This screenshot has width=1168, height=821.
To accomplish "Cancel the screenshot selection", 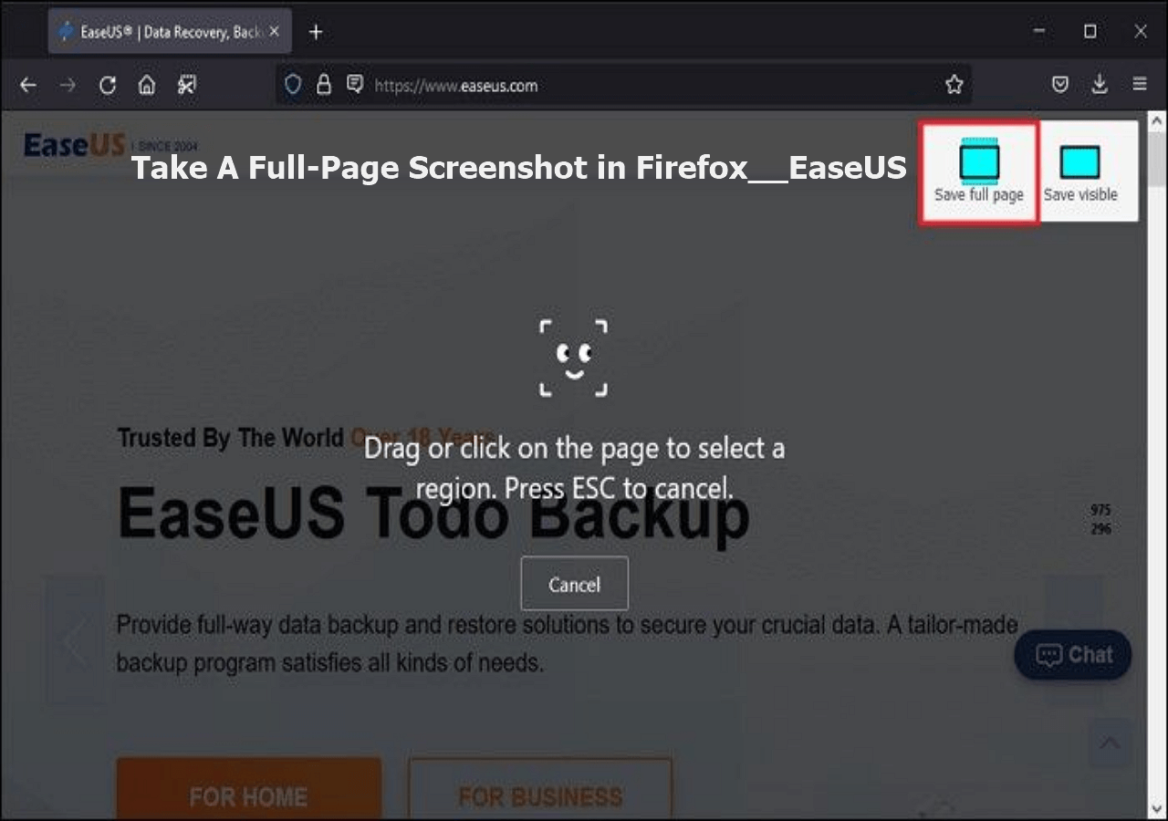I will coord(574,584).
